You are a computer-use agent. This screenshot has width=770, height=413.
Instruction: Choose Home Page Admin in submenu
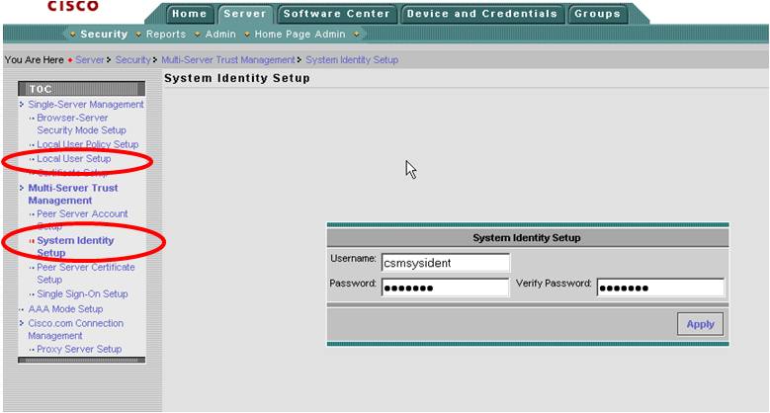tap(299, 34)
